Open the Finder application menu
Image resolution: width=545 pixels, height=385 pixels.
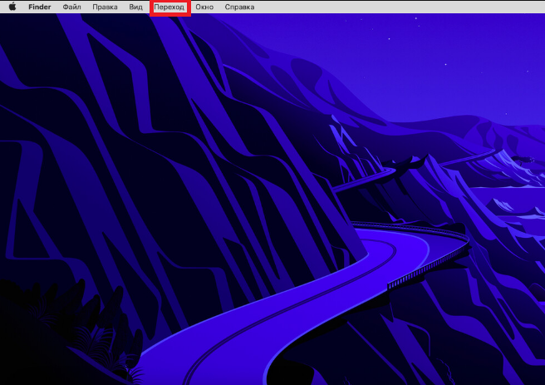[40, 7]
